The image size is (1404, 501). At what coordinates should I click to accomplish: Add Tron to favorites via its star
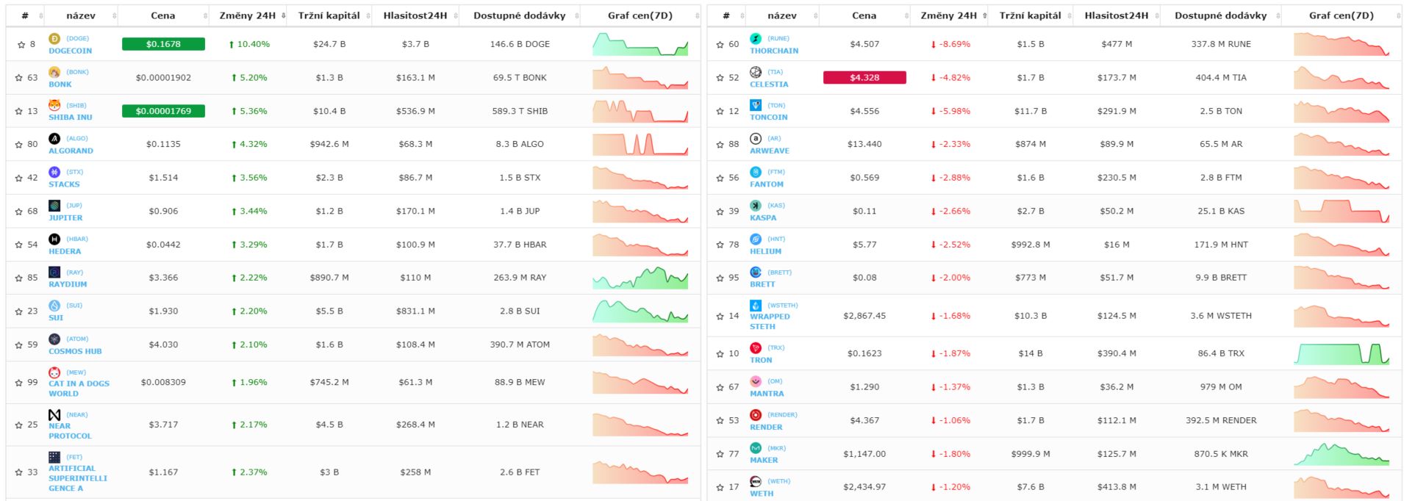click(x=720, y=353)
